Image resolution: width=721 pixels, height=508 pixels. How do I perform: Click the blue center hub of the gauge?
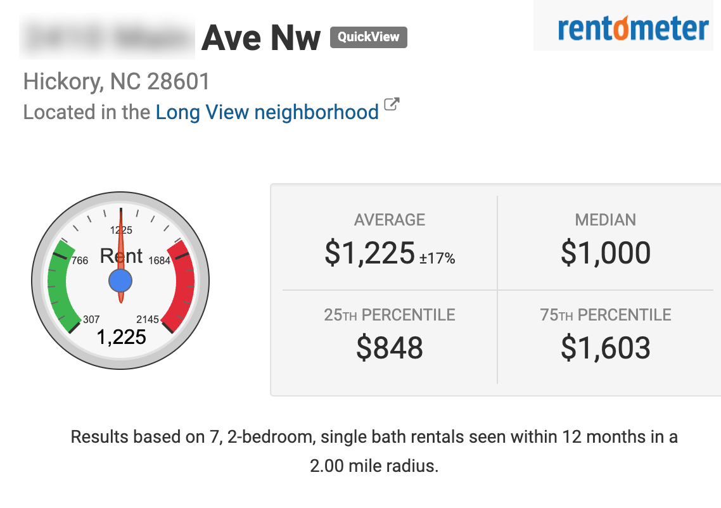coord(120,279)
